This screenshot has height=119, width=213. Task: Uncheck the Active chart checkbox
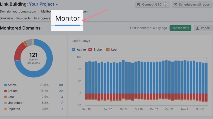tap(74, 49)
